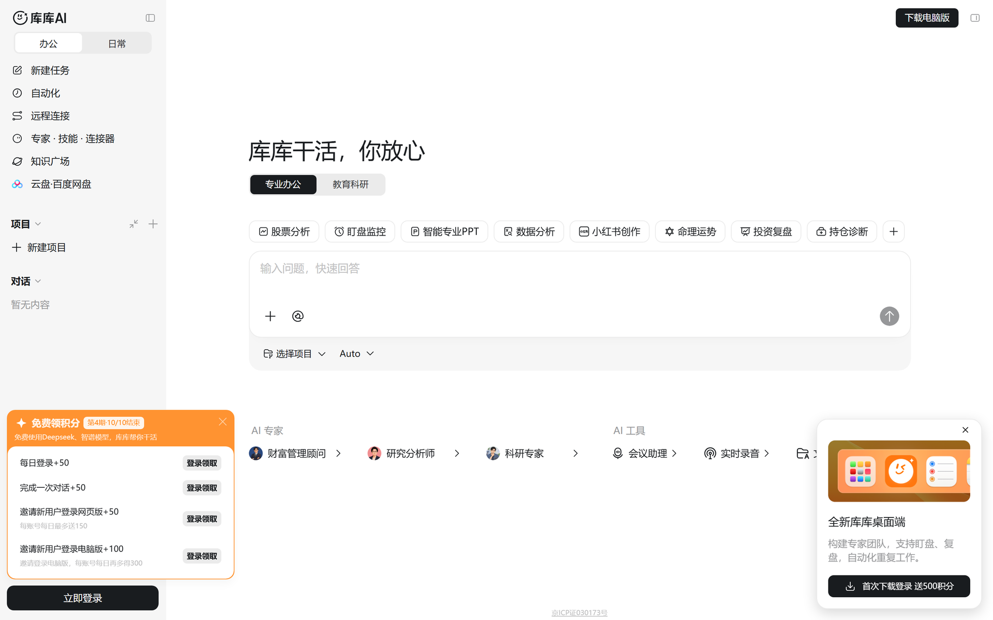
Task: Collapse the left sidebar panel icon
Action: (x=150, y=18)
